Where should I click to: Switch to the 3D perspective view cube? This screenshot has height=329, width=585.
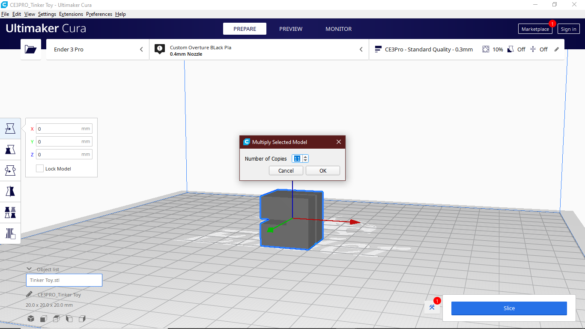pyautogui.click(x=31, y=319)
